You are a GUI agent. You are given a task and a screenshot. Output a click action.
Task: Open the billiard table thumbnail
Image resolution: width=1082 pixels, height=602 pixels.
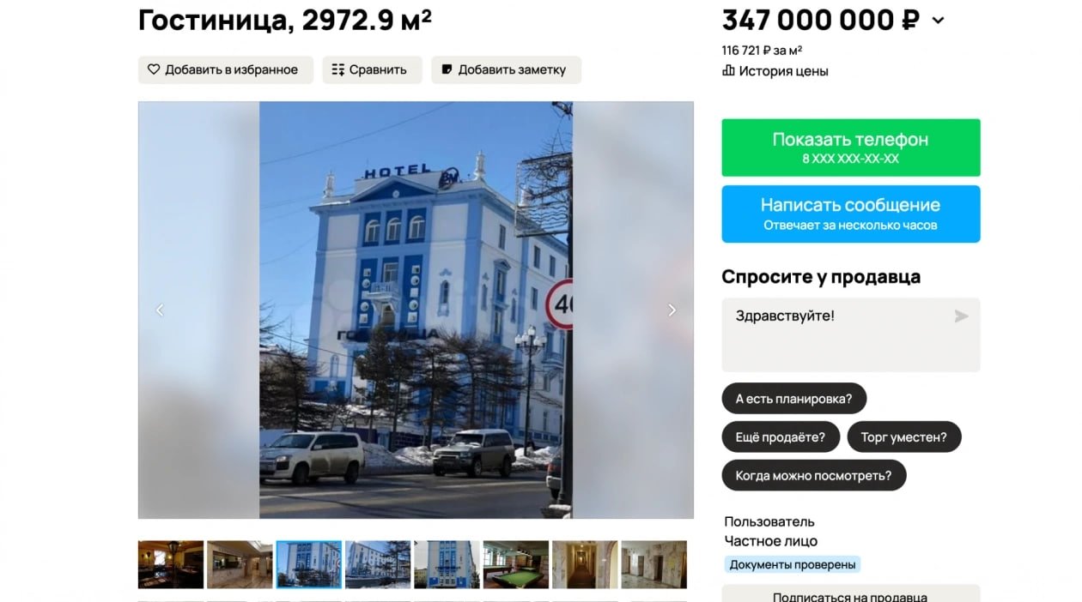click(516, 564)
